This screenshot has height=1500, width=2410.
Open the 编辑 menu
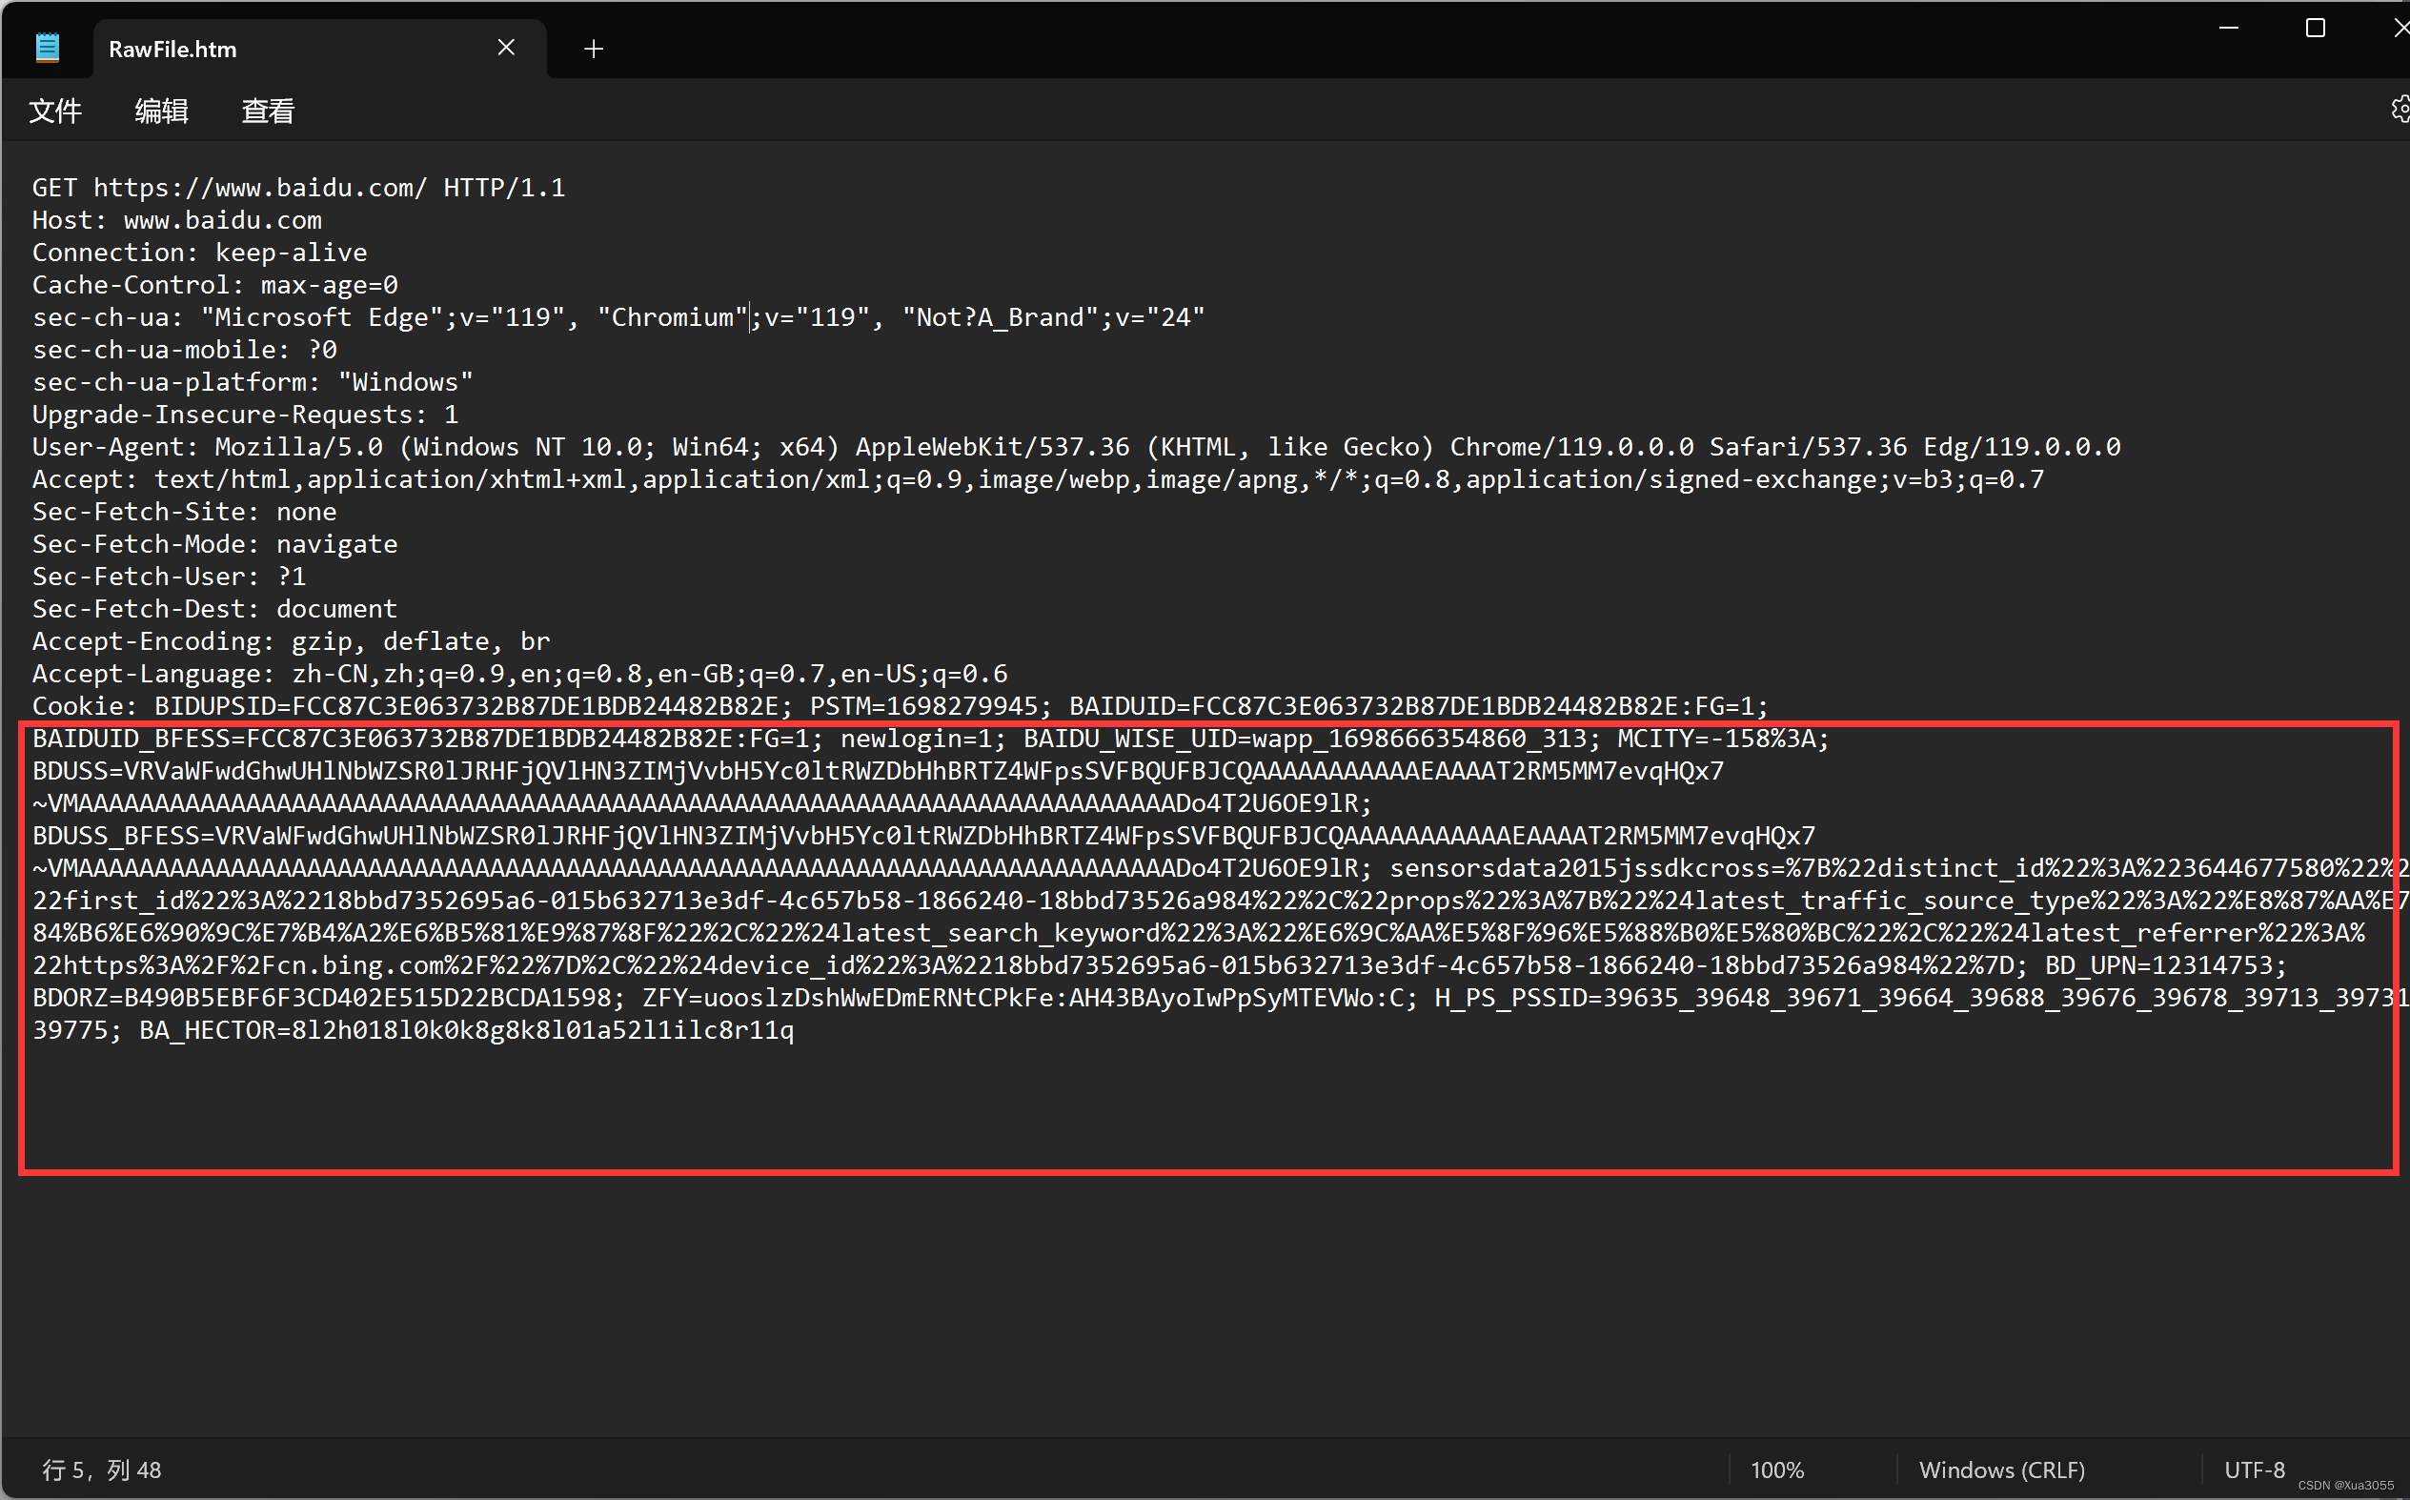coord(162,111)
